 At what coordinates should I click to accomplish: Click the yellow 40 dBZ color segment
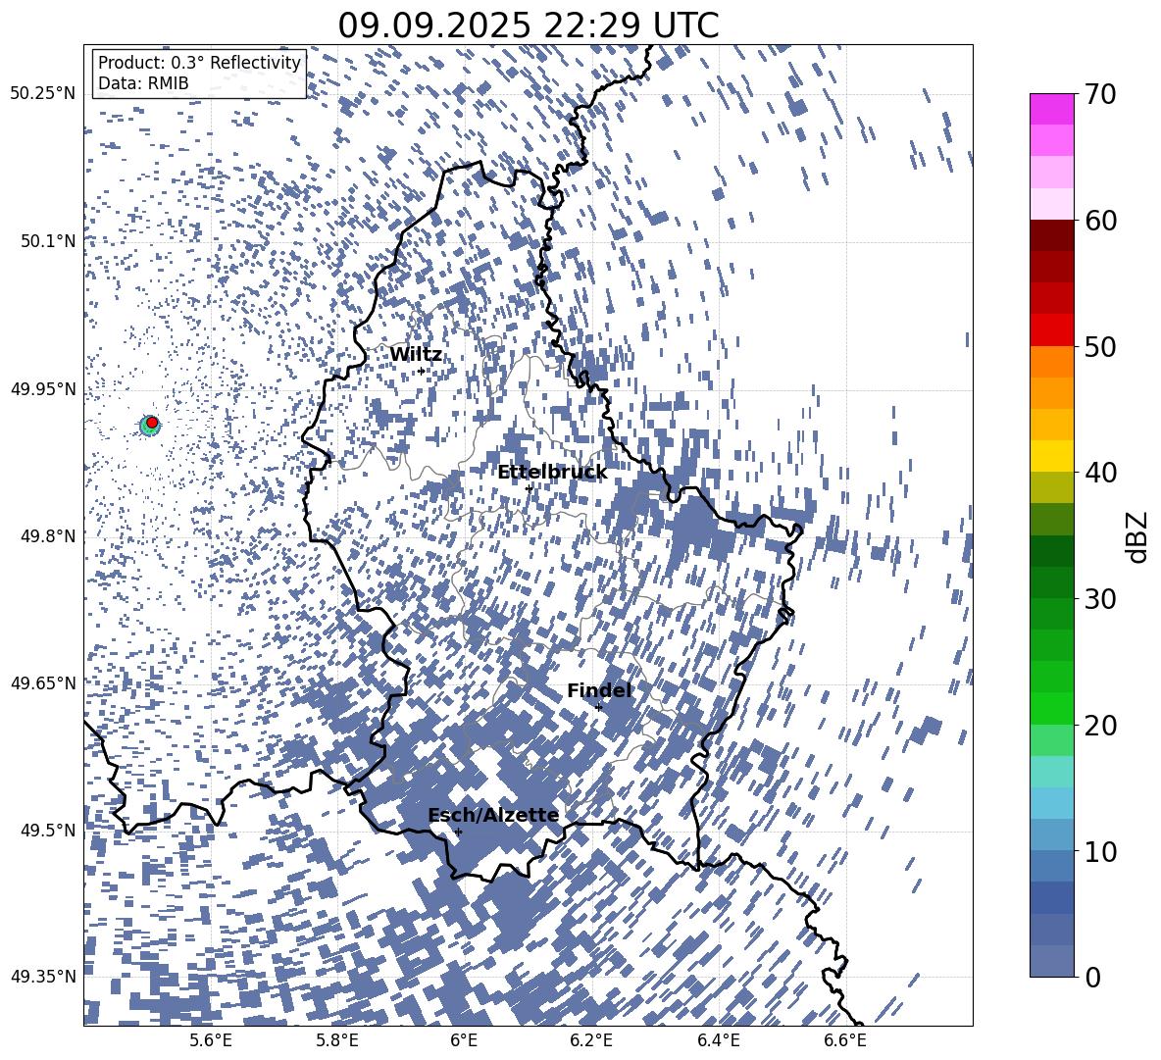[1051, 456]
